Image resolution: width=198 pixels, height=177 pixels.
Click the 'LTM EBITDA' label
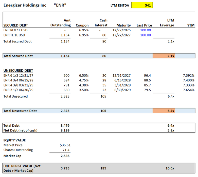(120, 6)
